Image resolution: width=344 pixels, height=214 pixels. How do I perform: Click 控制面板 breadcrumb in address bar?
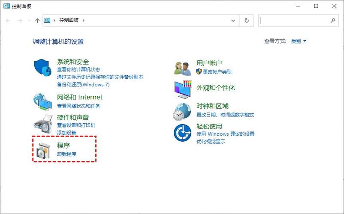[69, 21]
